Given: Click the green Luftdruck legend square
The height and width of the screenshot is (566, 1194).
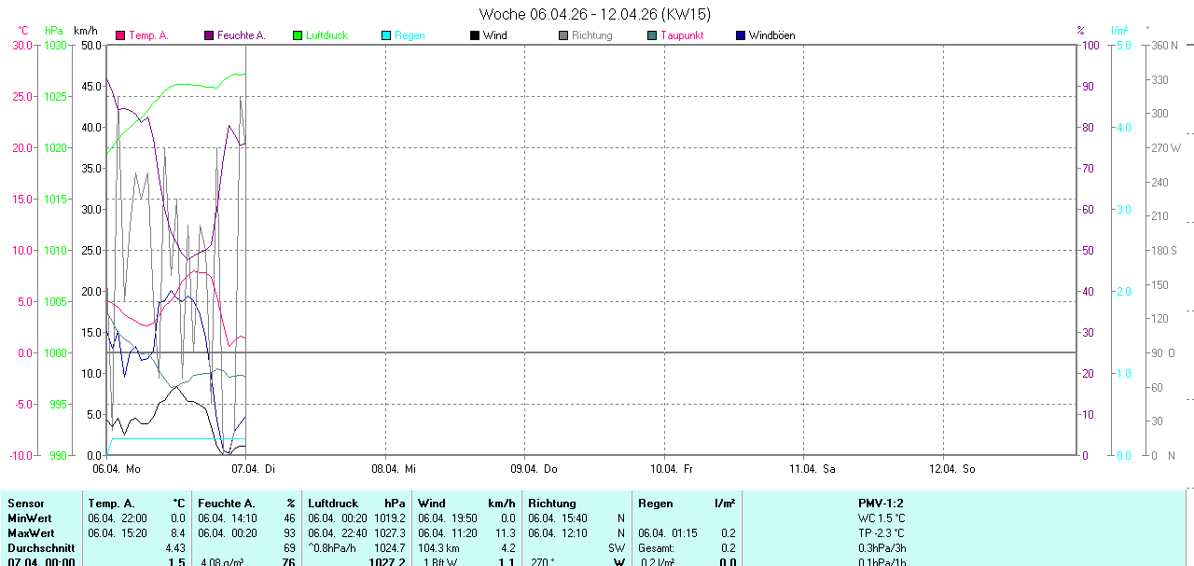Looking at the screenshot, I should (298, 35).
